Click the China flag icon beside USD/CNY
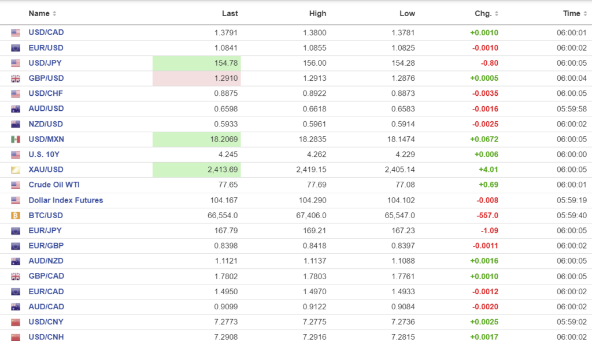This screenshot has height=341, width=592. 16,322
